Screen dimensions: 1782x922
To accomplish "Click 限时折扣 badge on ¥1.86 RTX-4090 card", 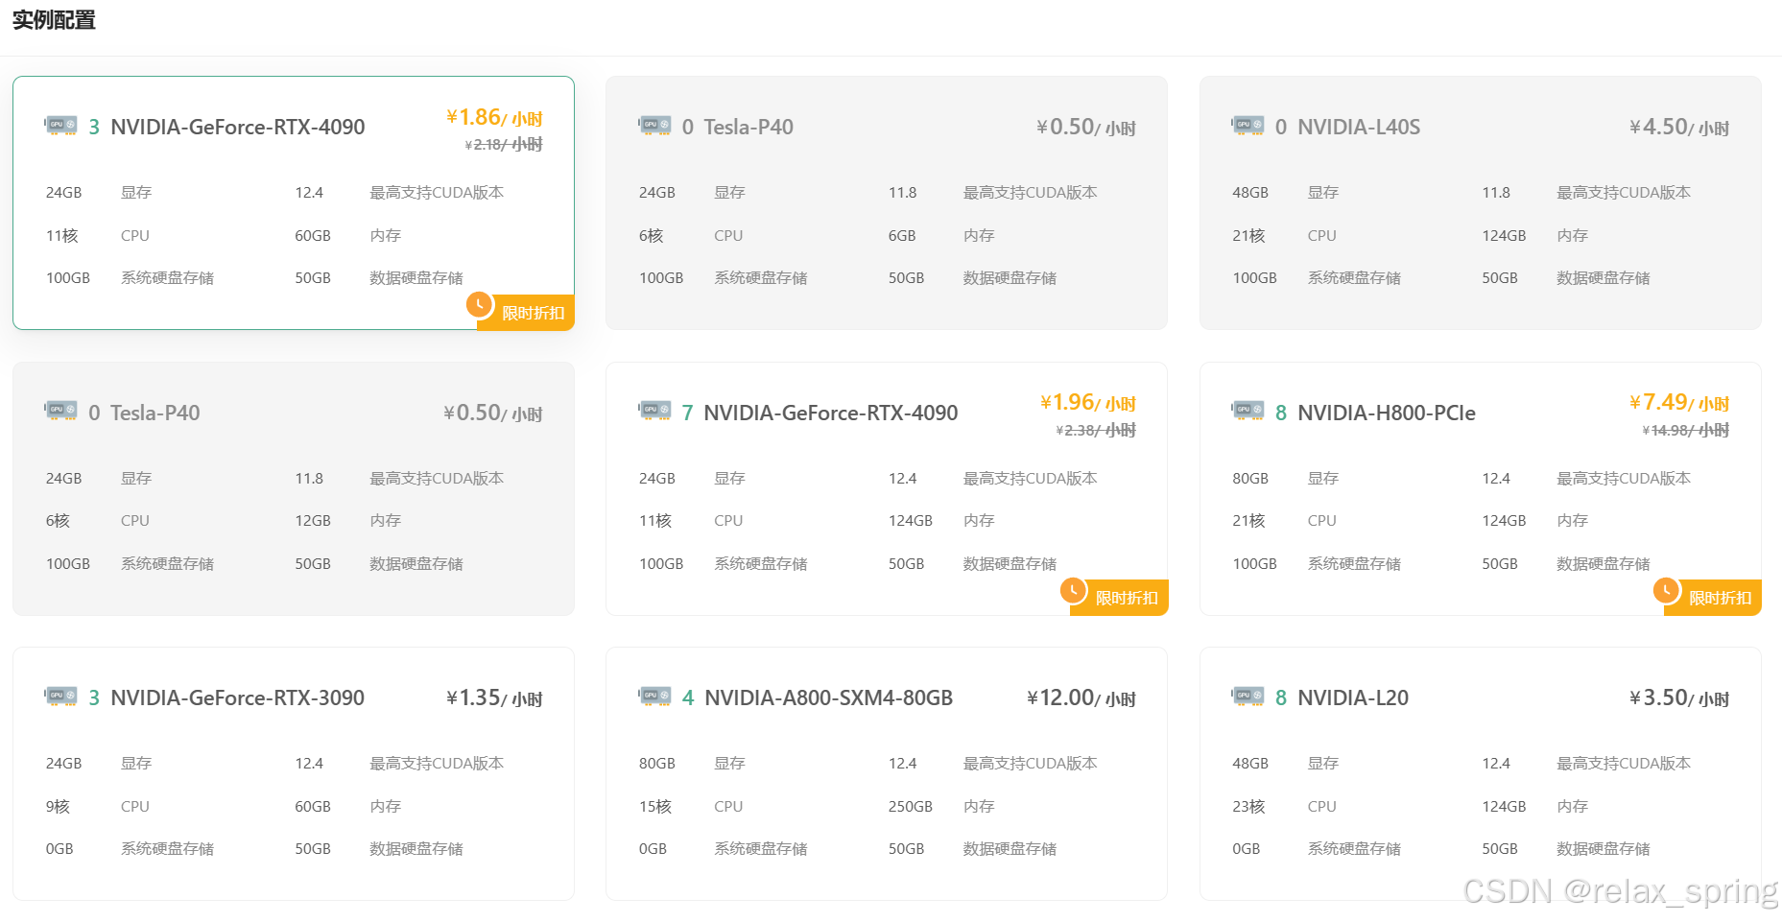I will (526, 313).
